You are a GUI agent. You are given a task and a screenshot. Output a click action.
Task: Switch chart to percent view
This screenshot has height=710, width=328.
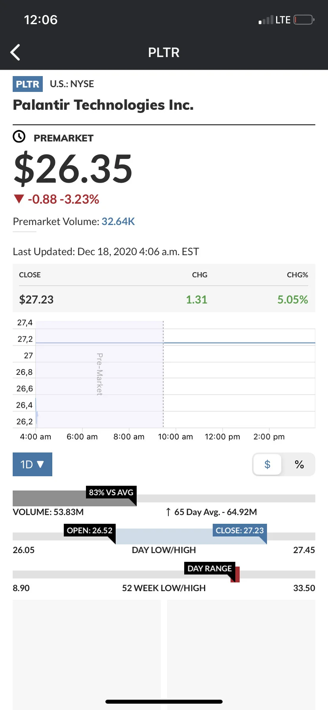click(x=299, y=464)
